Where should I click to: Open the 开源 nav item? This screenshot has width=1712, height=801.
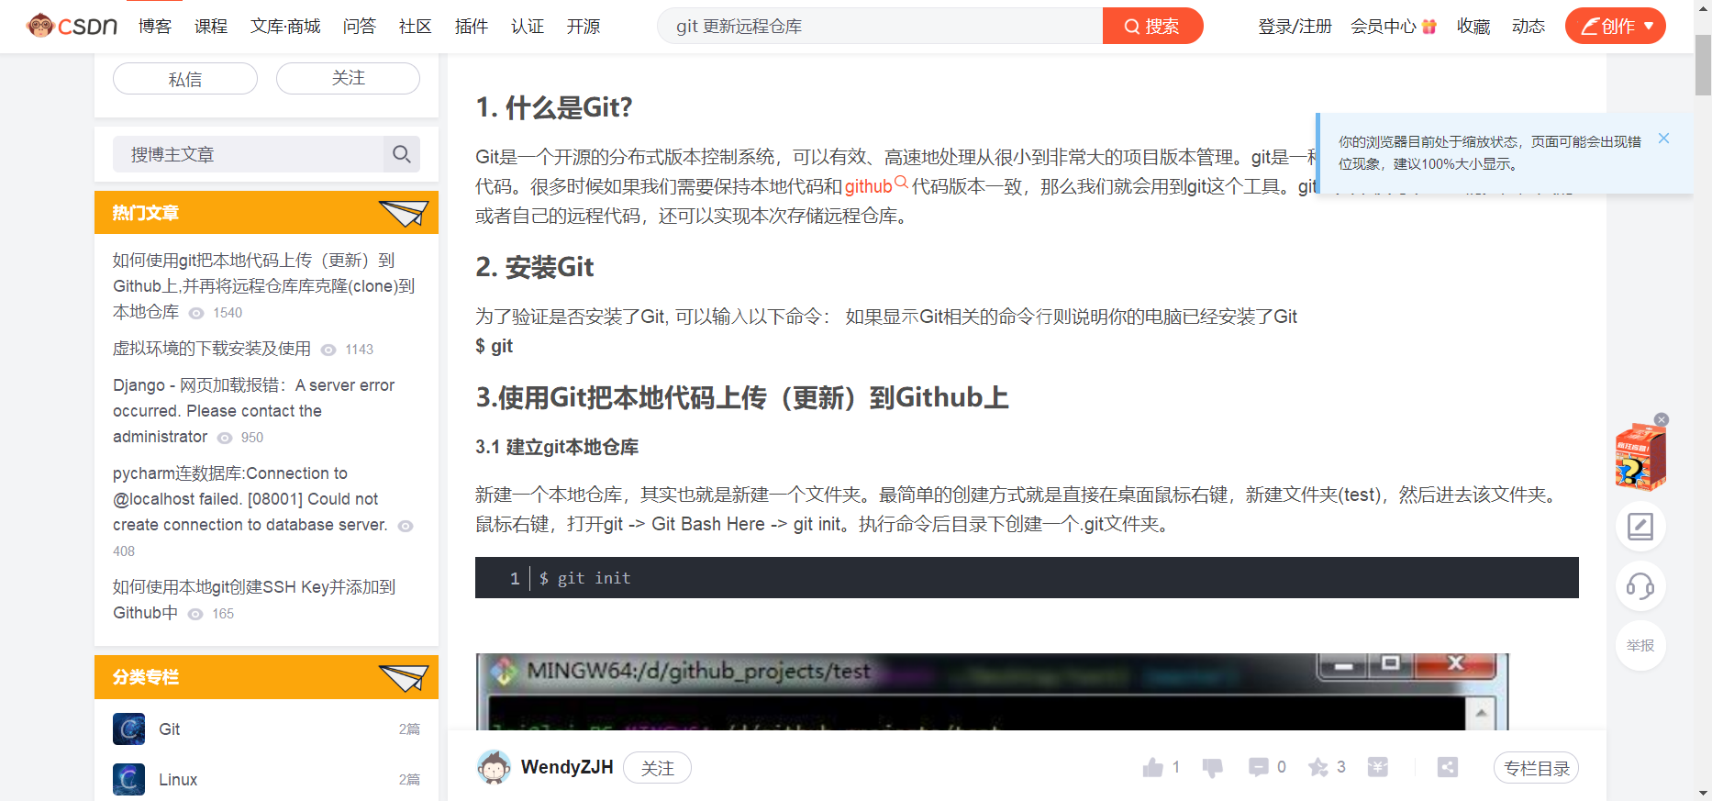(584, 27)
